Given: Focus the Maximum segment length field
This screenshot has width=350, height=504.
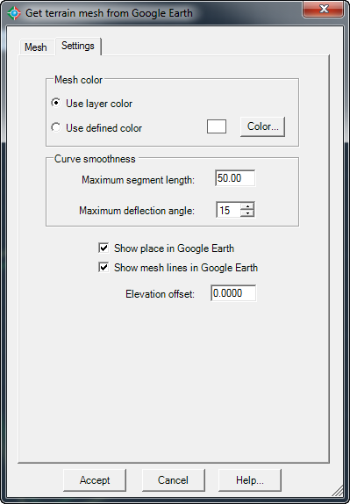Looking at the screenshot, I should pos(235,178).
